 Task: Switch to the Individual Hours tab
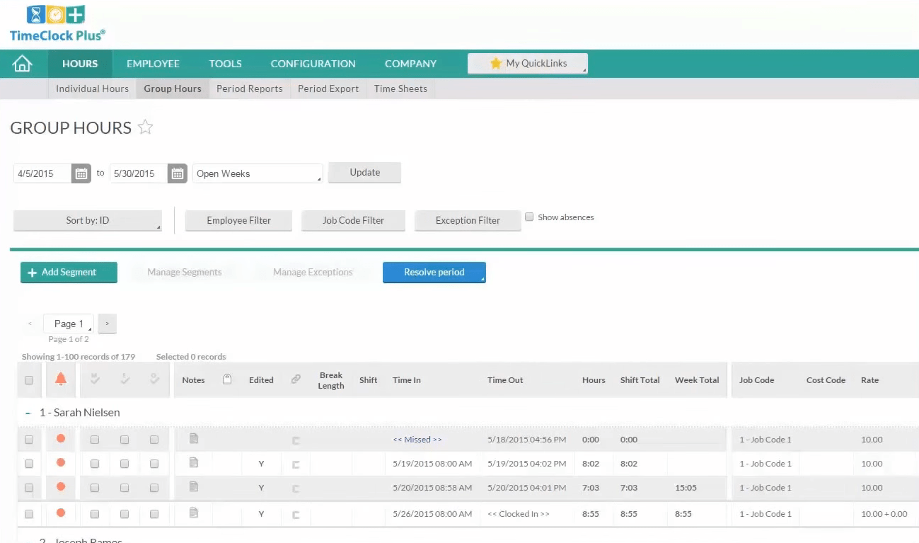(91, 88)
